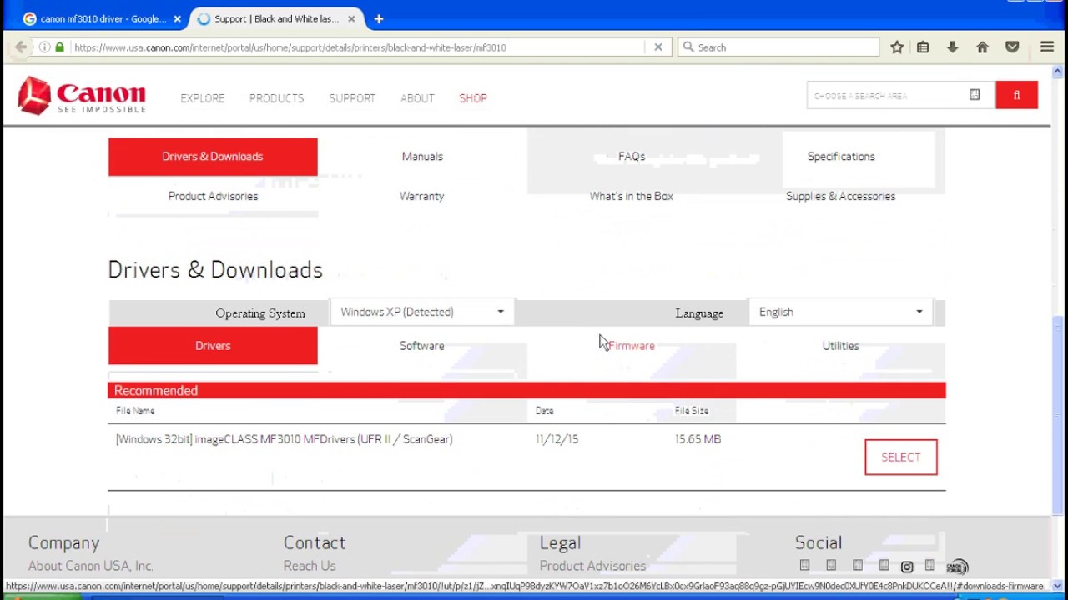The height and width of the screenshot is (600, 1068).
Task: Open the PRODUCTS navigation menu
Action: (x=276, y=98)
